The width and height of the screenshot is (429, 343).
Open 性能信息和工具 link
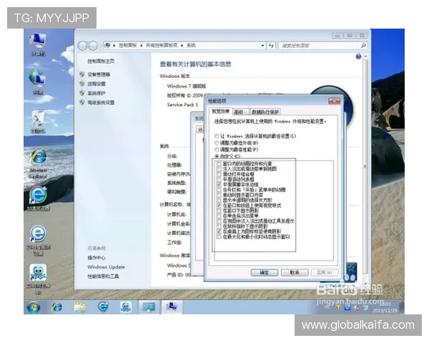(x=103, y=277)
